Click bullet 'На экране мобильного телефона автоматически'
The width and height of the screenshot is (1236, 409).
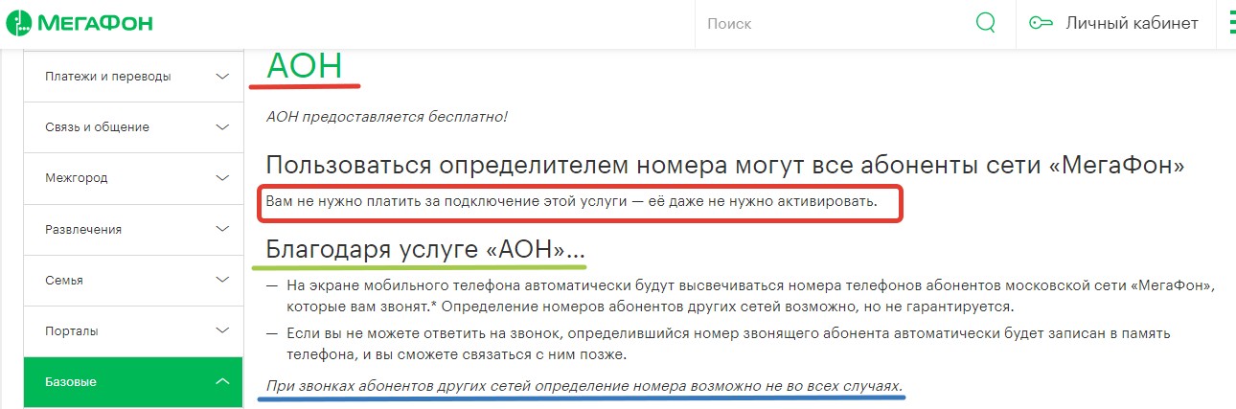(743, 296)
